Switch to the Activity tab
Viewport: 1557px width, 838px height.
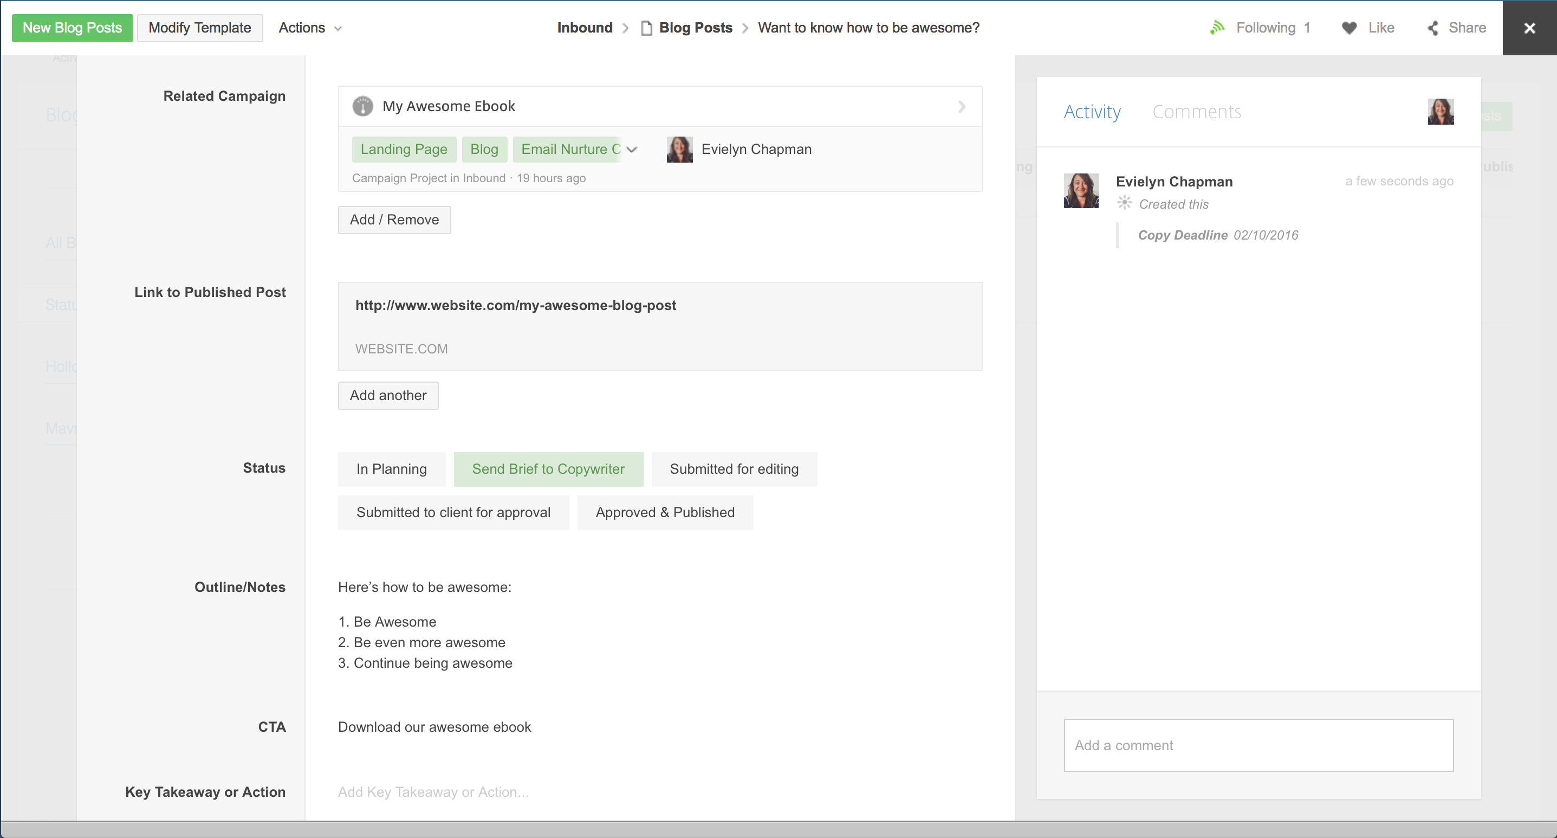pos(1092,112)
